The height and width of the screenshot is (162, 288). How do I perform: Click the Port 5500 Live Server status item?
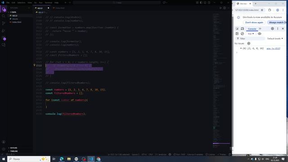[179, 154]
